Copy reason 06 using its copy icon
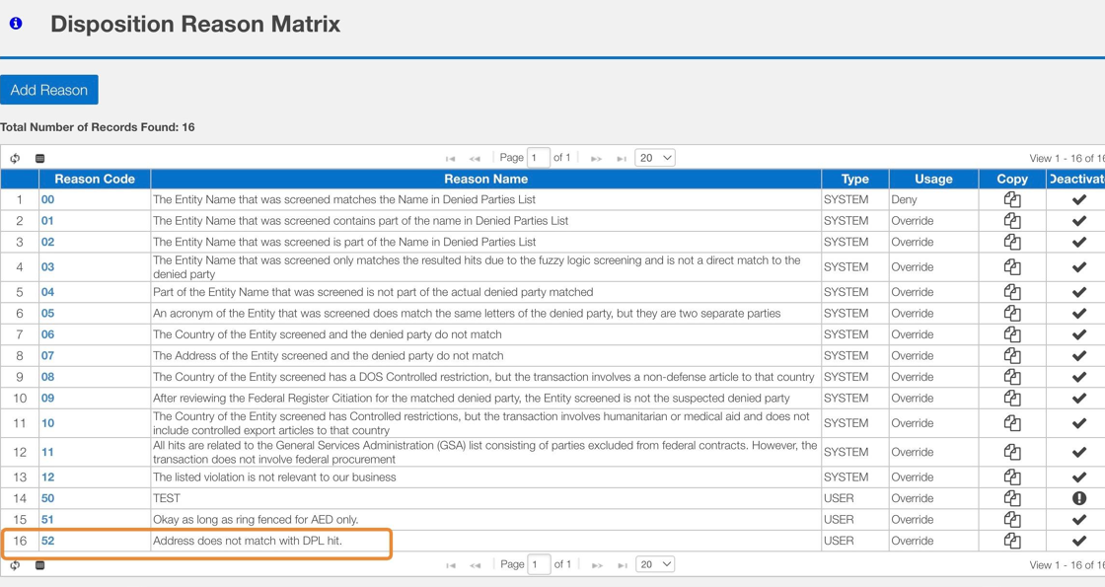1105x587 pixels. pyautogui.click(x=1012, y=334)
